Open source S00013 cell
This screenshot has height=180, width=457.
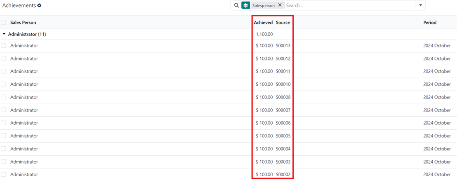coord(283,45)
